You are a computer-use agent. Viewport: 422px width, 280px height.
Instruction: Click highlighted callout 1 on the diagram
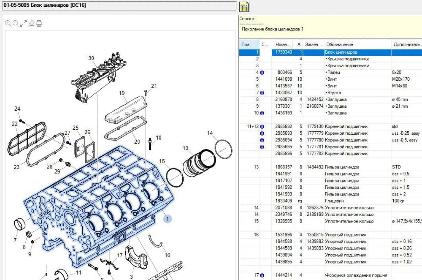coord(168,219)
